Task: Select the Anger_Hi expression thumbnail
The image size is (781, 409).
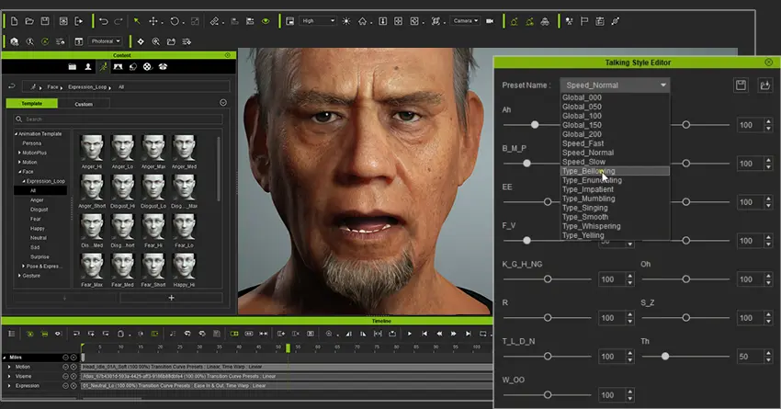Action: [91, 149]
